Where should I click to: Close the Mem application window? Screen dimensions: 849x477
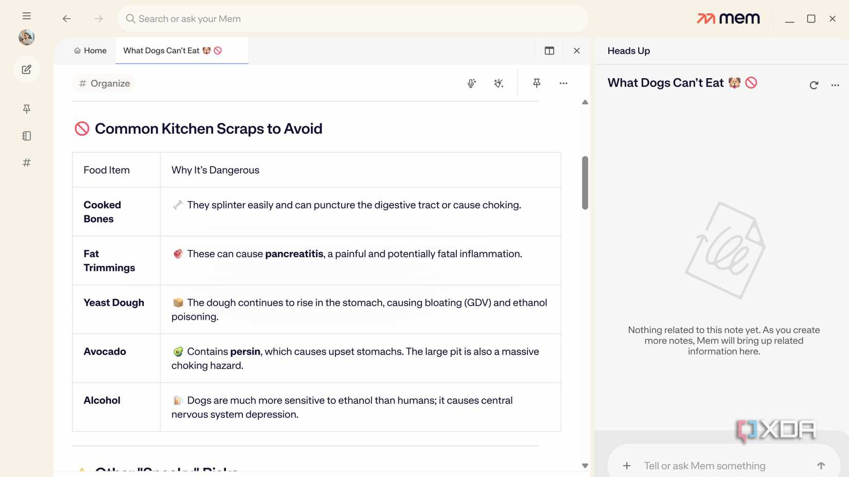click(833, 19)
